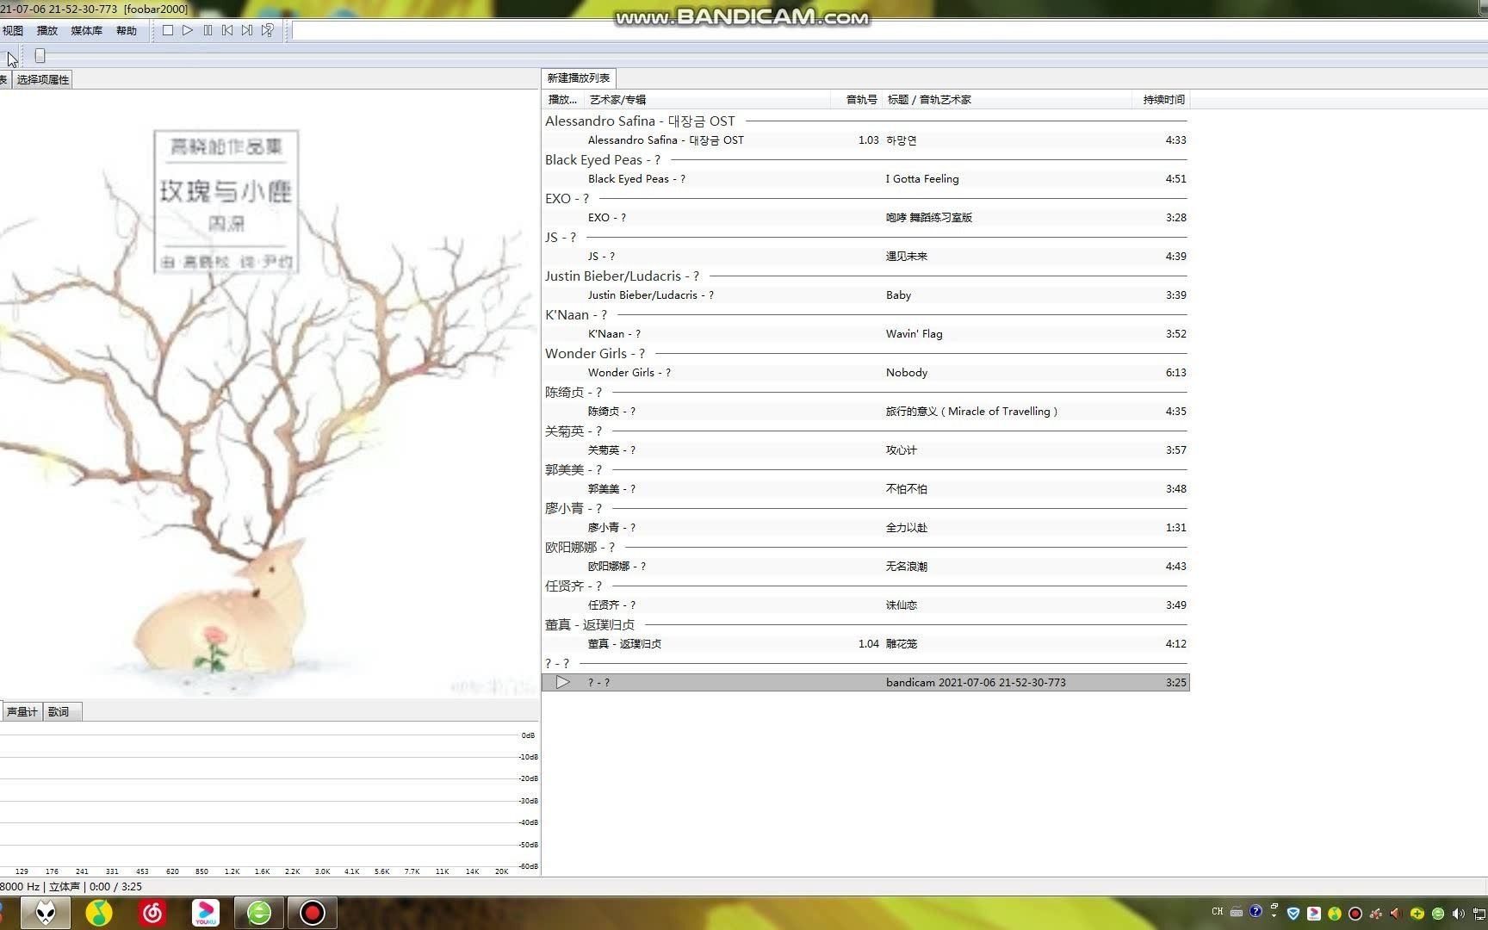Screen dimensions: 1488x930
Task: Click the Stop playback button
Action: point(168,30)
